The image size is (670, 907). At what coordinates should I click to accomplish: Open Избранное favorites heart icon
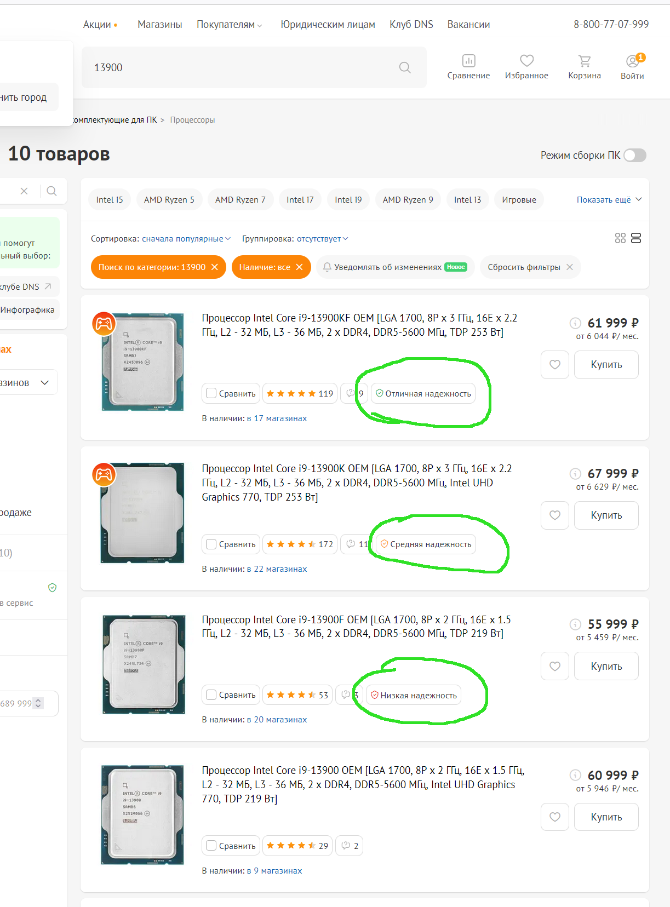(526, 67)
